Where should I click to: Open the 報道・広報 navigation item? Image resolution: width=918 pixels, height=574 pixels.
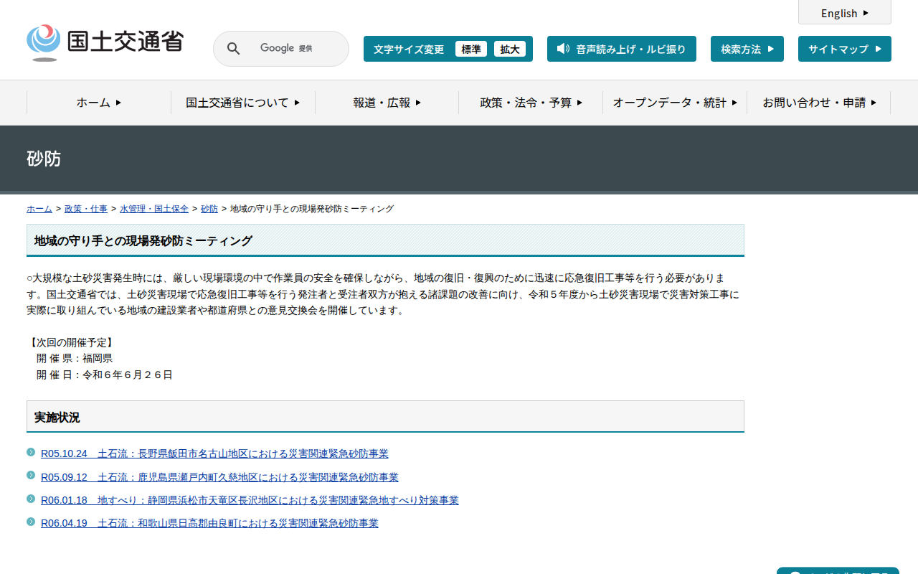387,103
